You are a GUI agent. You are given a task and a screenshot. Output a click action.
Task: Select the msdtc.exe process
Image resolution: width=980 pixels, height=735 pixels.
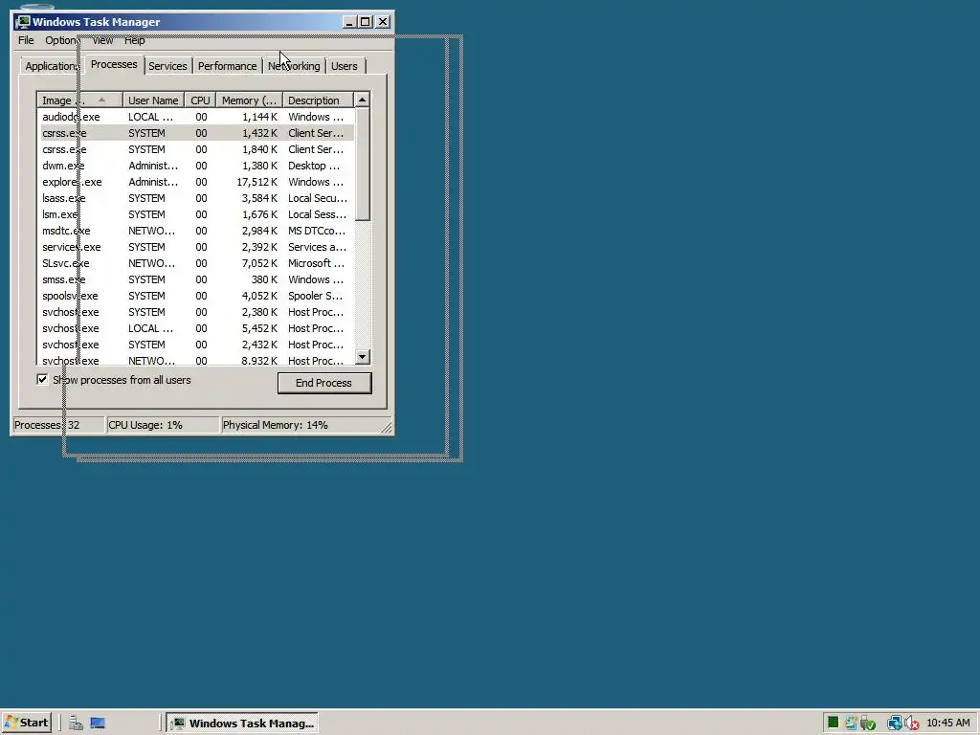[x=195, y=231]
